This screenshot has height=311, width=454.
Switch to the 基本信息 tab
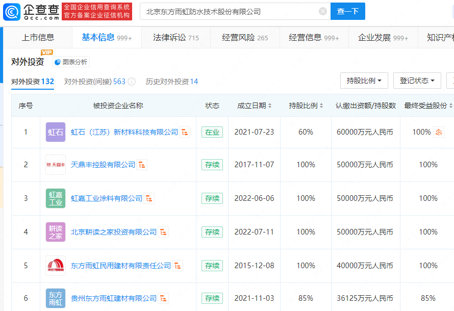(x=107, y=37)
